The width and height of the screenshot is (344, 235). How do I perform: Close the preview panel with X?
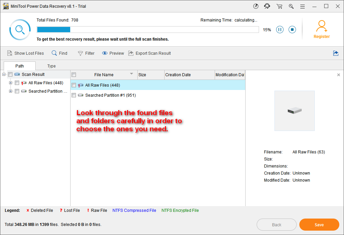point(339,75)
